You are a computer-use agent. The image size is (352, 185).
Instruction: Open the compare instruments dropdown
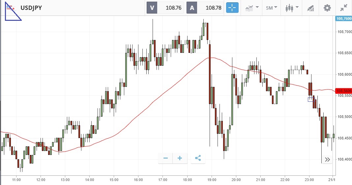point(252,8)
